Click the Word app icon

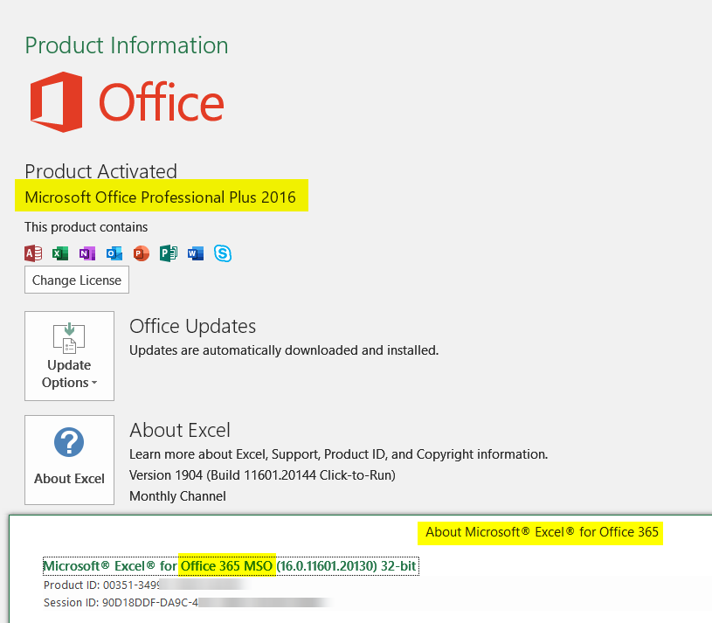click(196, 253)
